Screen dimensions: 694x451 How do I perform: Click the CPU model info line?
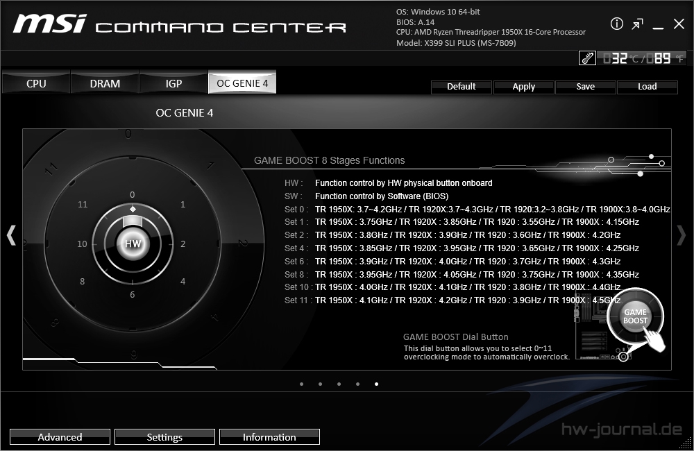(x=491, y=33)
